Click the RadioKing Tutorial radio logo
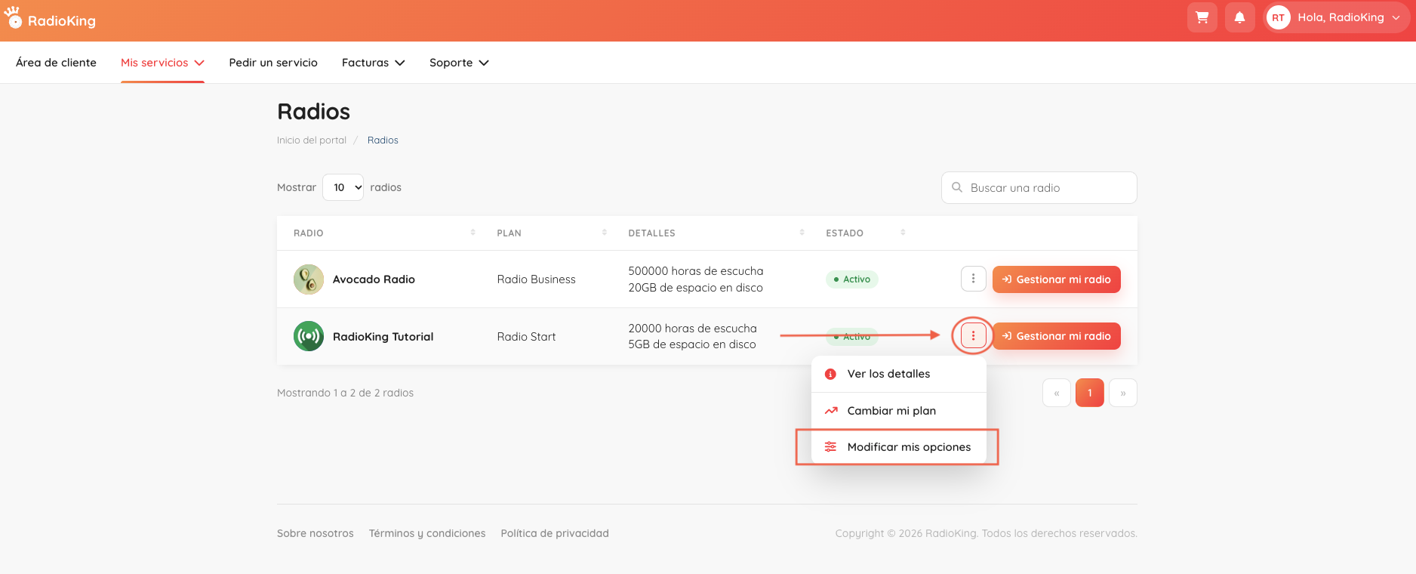Image resolution: width=1416 pixels, height=574 pixels. 309,336
